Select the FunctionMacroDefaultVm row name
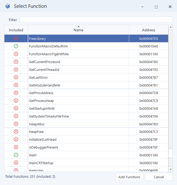Viewport: 177px width, 185px height. click(x=48, y=46)
